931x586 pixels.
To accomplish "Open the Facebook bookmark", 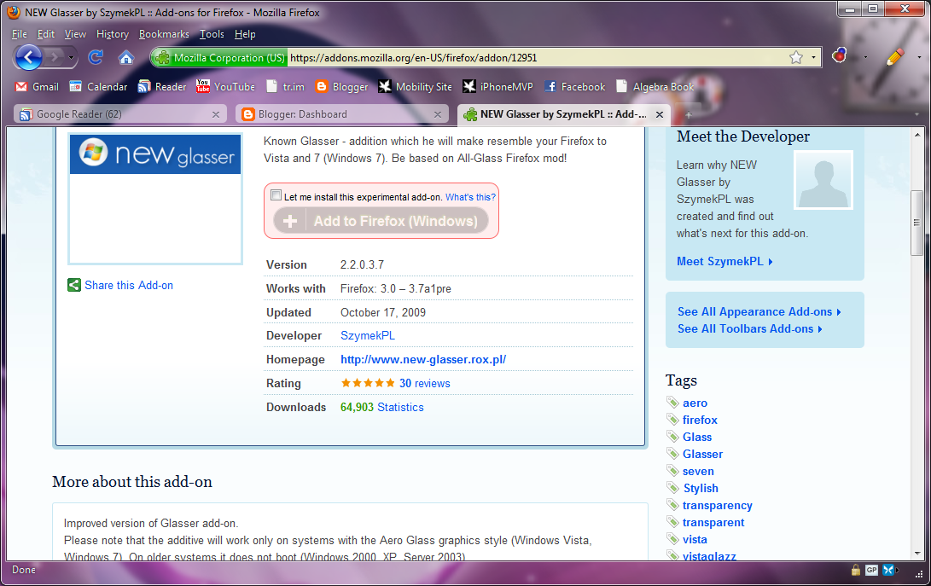I will click(575, 87).
